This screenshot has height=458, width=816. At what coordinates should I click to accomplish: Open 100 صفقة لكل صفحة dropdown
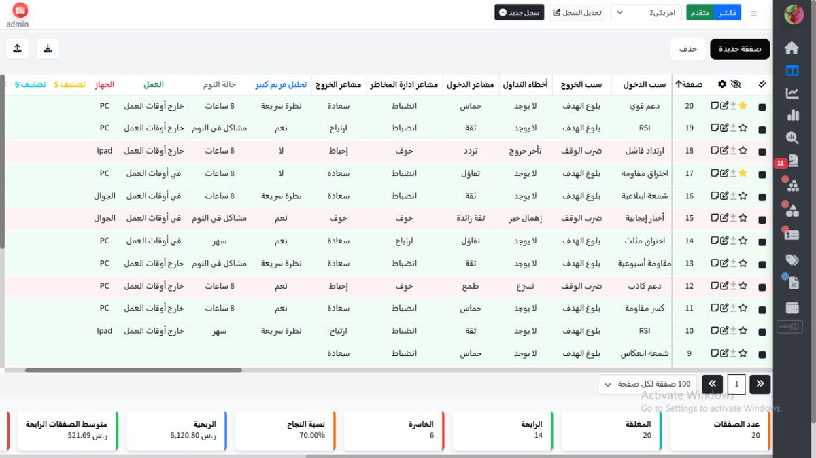click(647, 384)
